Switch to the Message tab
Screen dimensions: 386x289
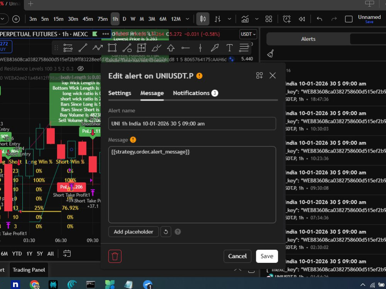point(152,93)
